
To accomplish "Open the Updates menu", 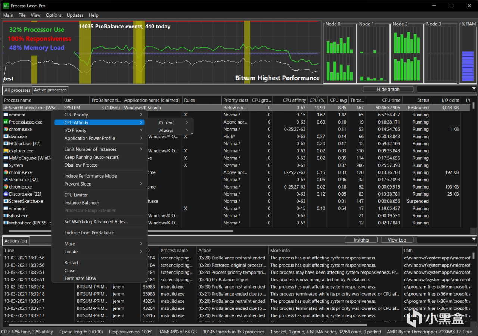I will 75,15.
